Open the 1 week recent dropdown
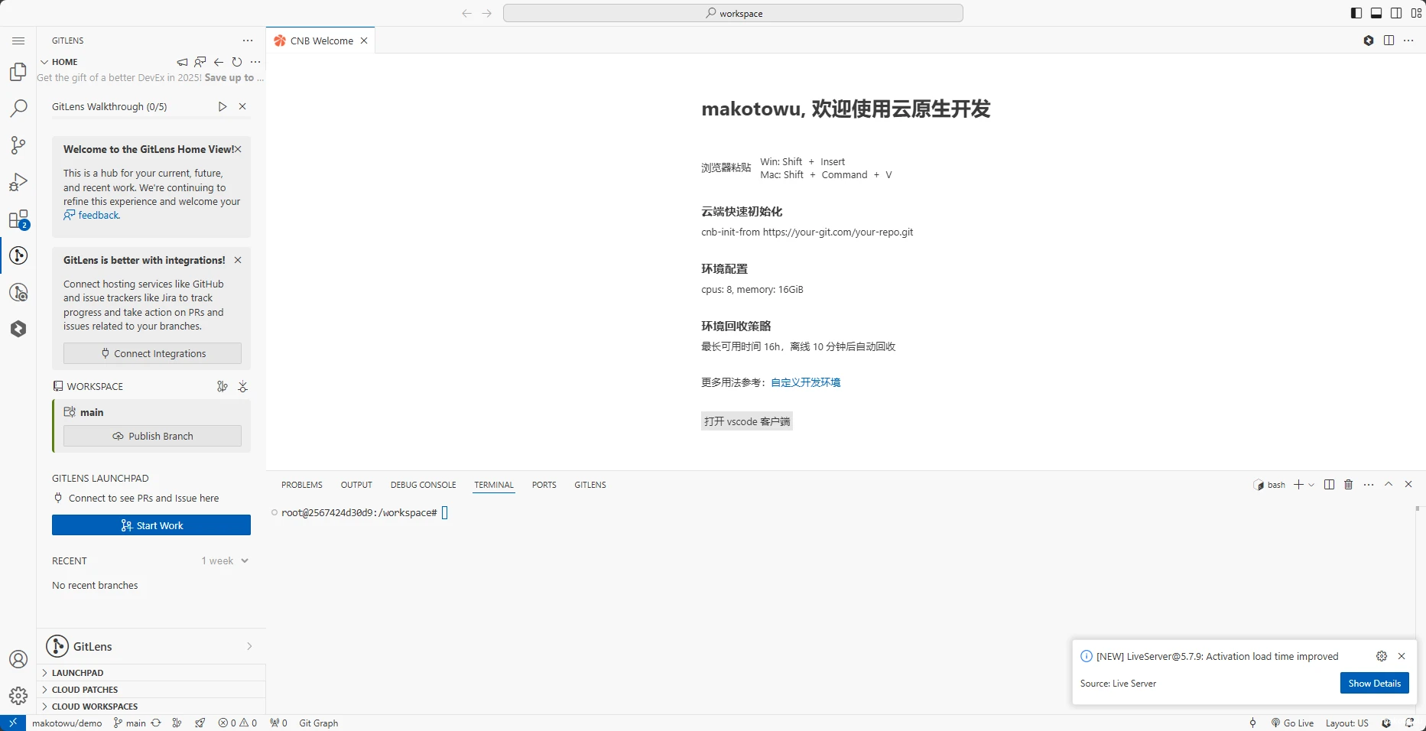 point(225,560)
